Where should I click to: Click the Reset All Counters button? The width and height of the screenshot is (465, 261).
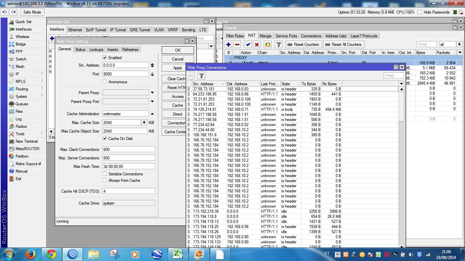tap(344, 45)
